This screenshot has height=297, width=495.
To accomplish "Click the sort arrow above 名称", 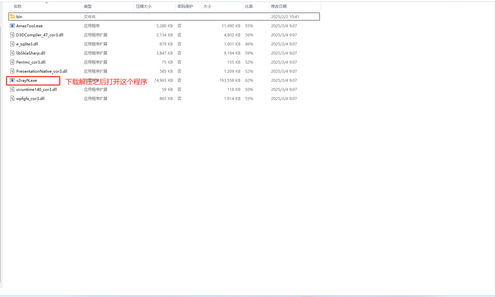I will pos(46,3).
